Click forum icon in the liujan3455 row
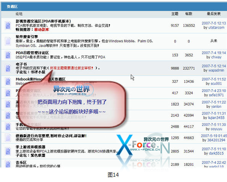This screenshot has width=227, height=182. point(8,115)
